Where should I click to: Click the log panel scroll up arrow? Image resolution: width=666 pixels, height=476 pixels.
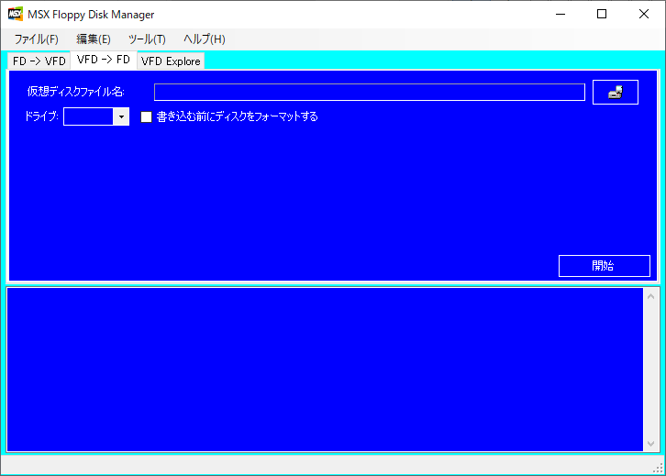[651, 296]
